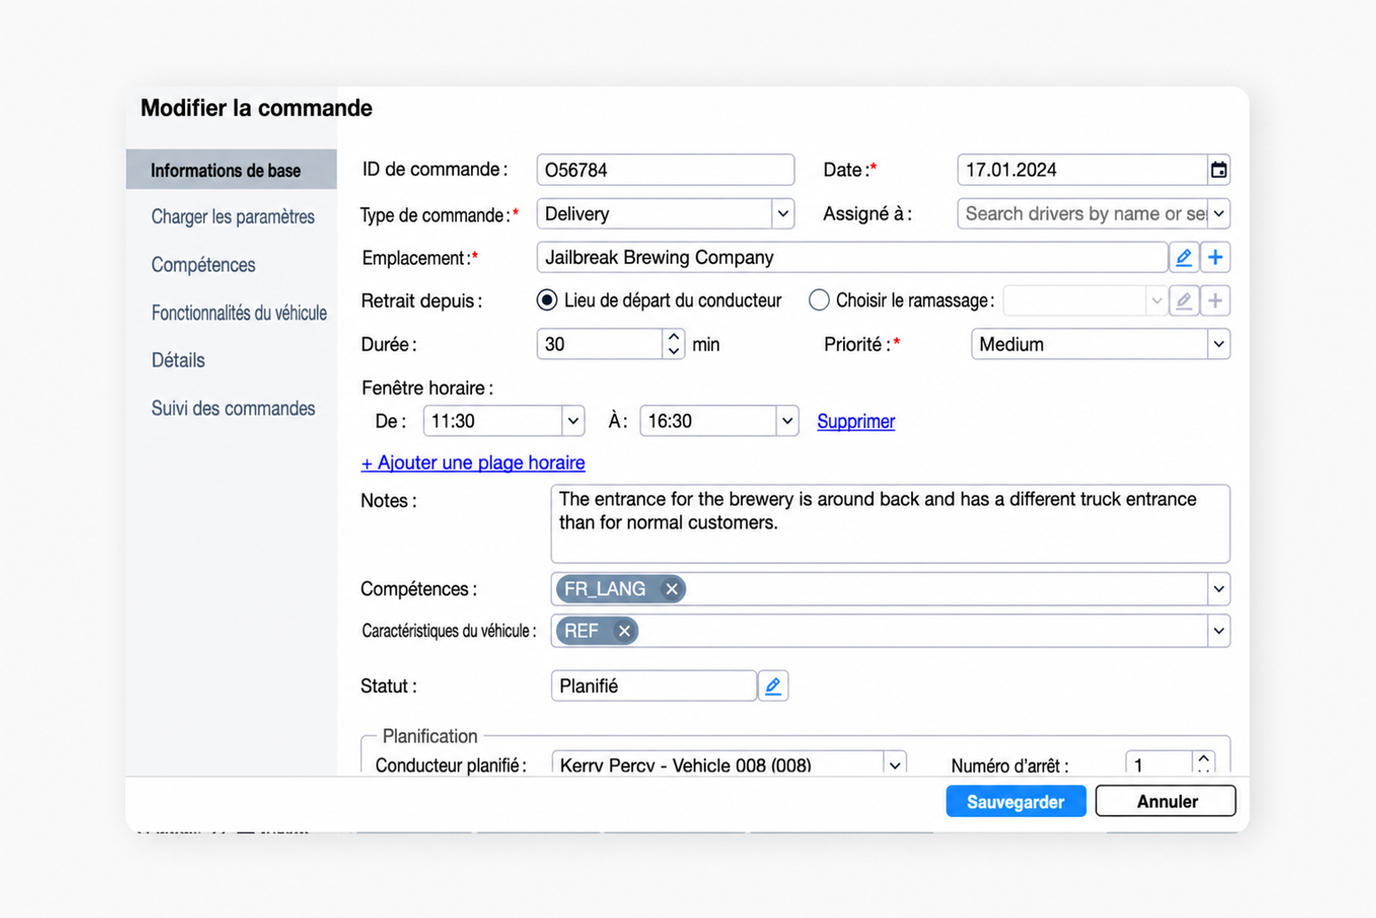Open Suivi des commandes tab
The image size is (1376, 918).
coord(233,408)
